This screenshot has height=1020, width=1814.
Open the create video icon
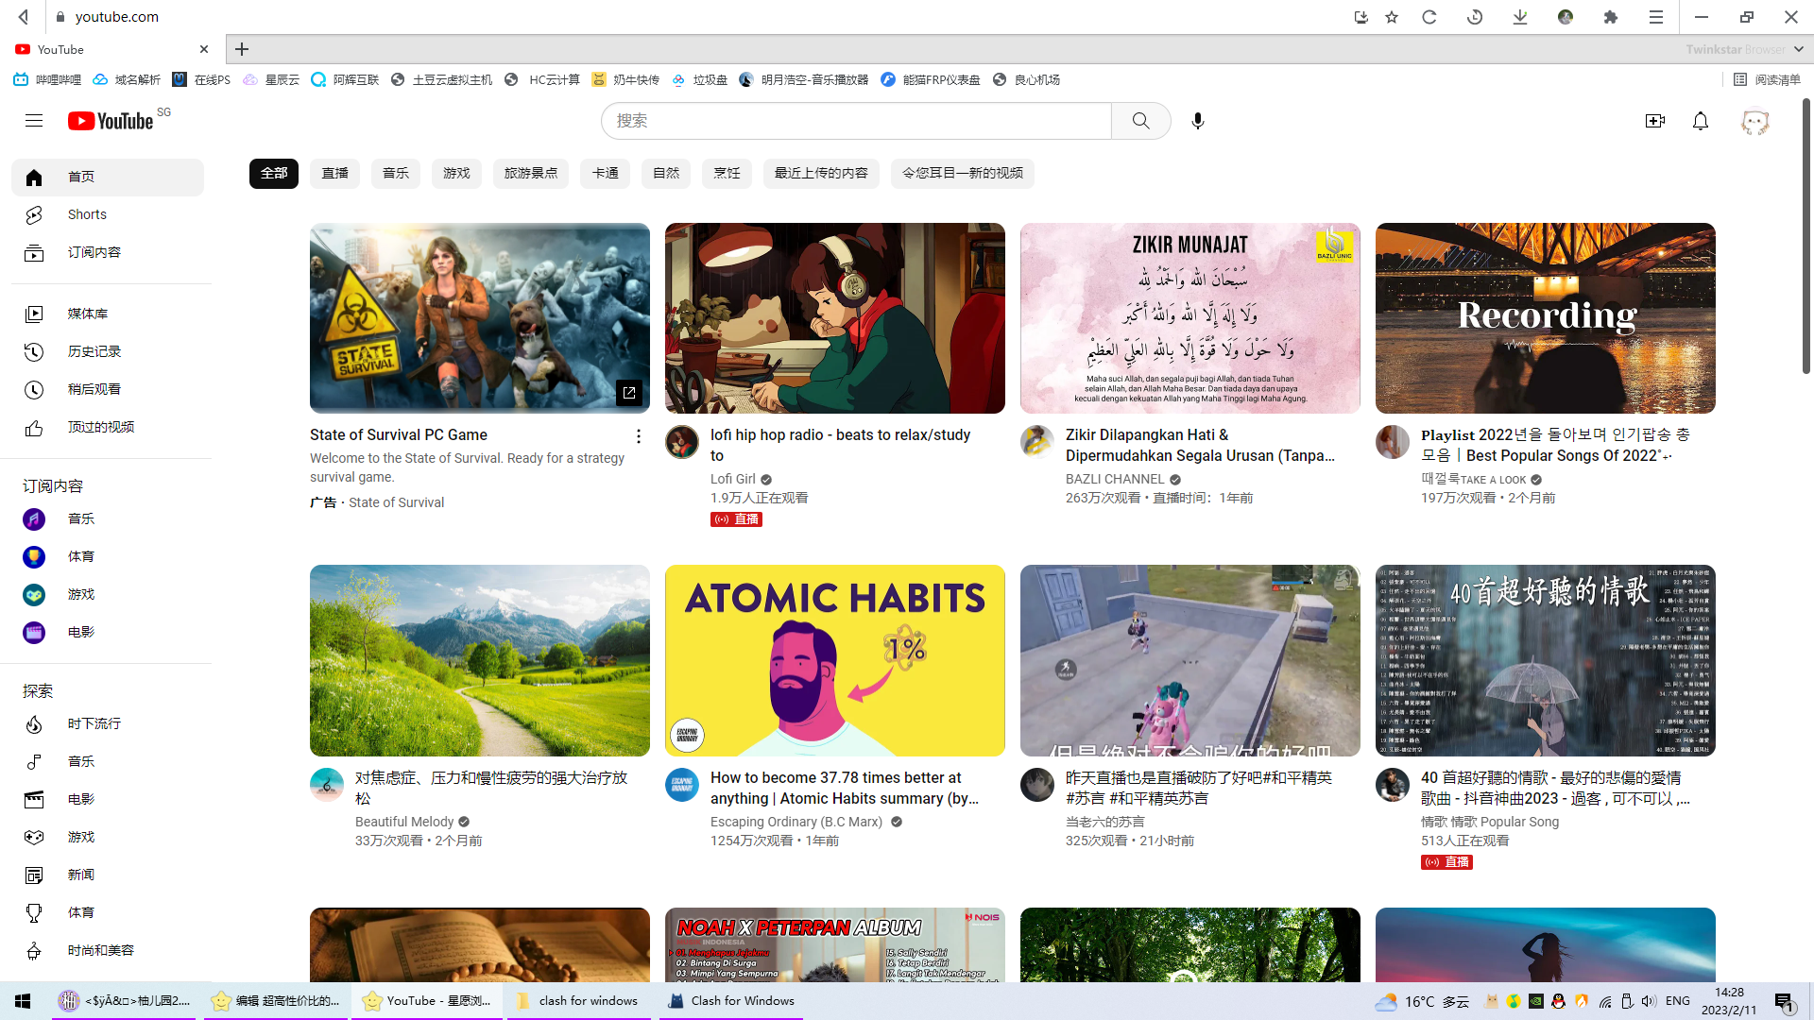1655,121
